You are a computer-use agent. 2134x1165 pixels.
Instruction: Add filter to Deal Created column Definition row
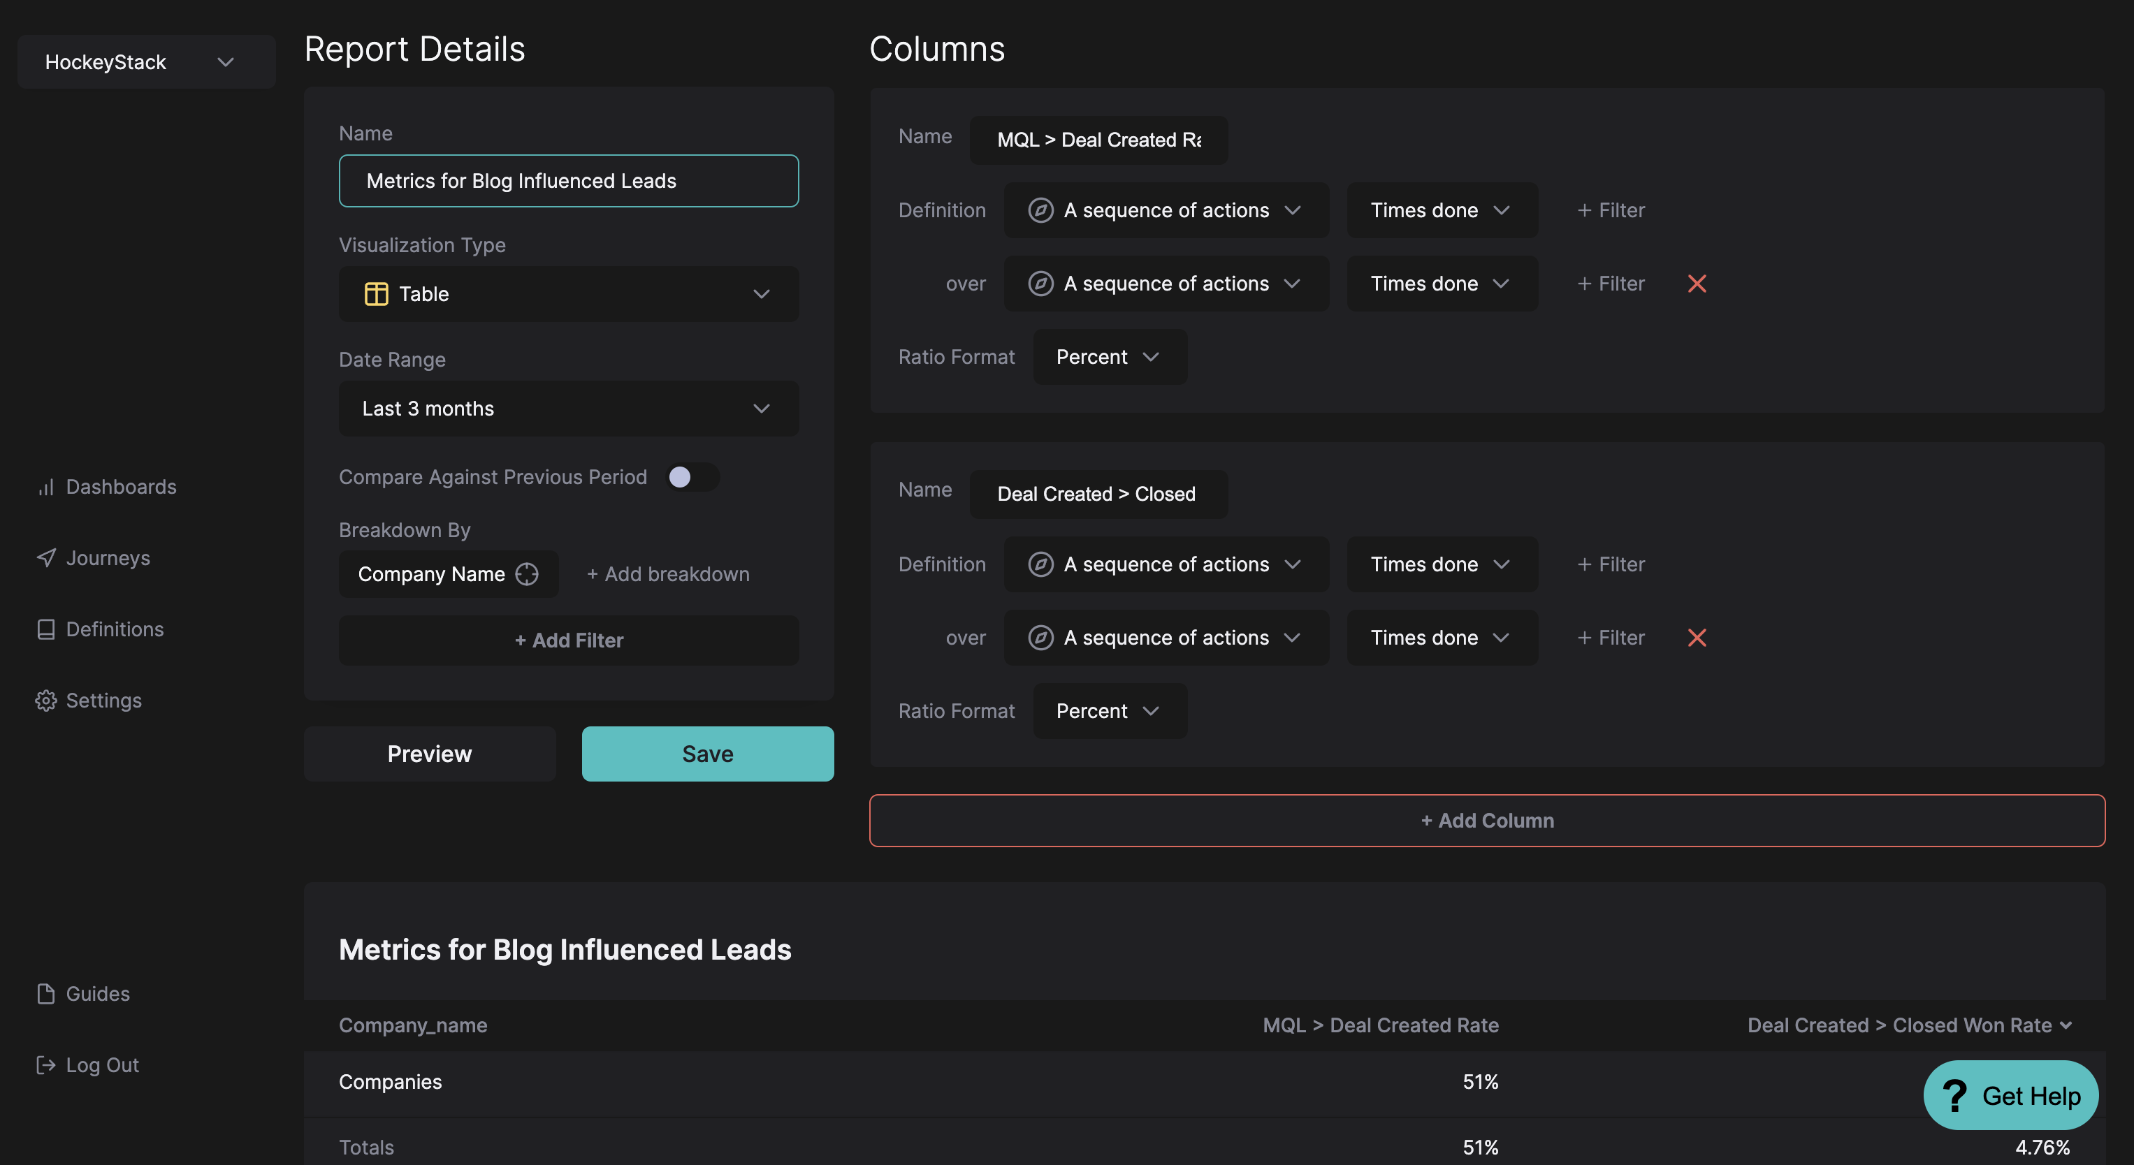point(1611,564)
